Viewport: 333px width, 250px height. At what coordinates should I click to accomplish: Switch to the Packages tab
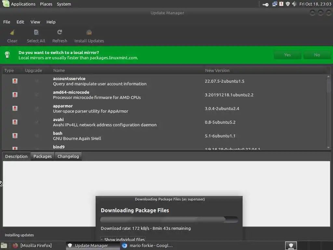(43, 156)
